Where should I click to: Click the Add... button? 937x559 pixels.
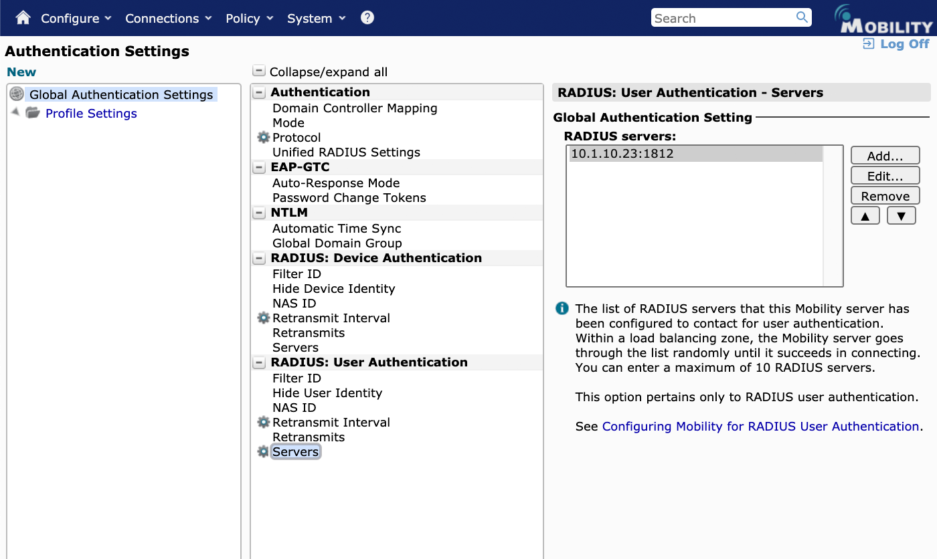tap(885, 155)
